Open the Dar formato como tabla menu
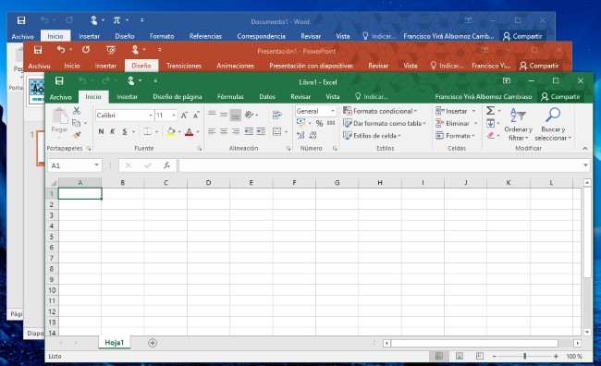The width and height of the screenshot is (601, 366). (385, 123)
